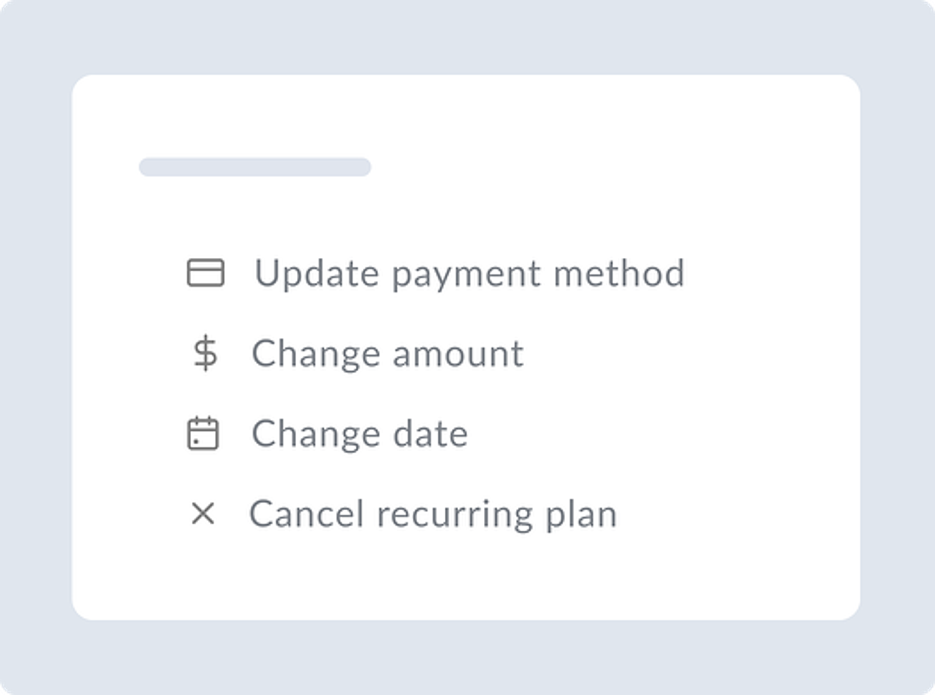Select the Update payment method option
Viewport: 935px width, 695px height.
click(x=469, y=273)
